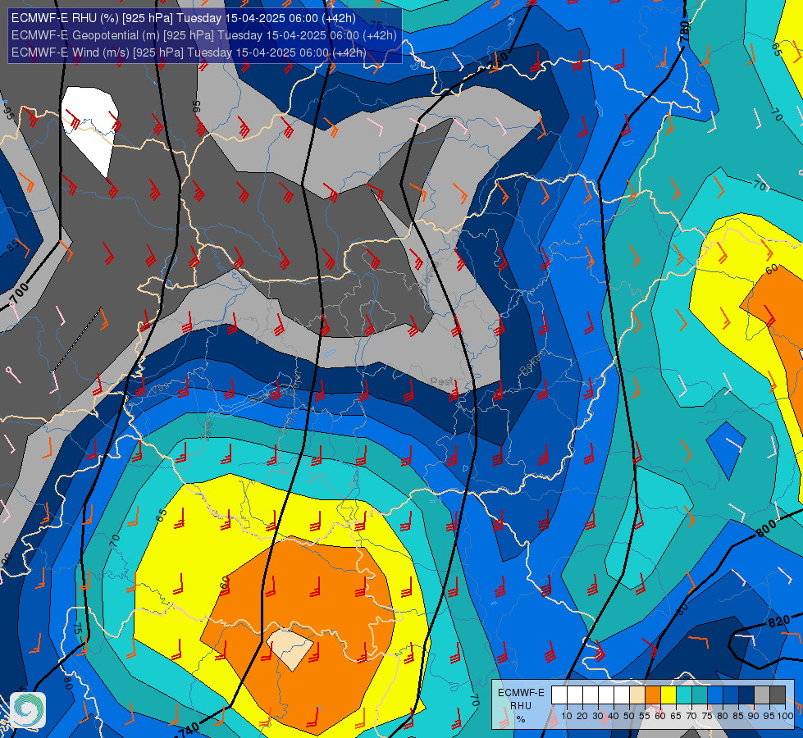This screenshot has width=803, height=738.
Task: Click the 820 geopotential contour label
Action: click(x=779, y=622)
